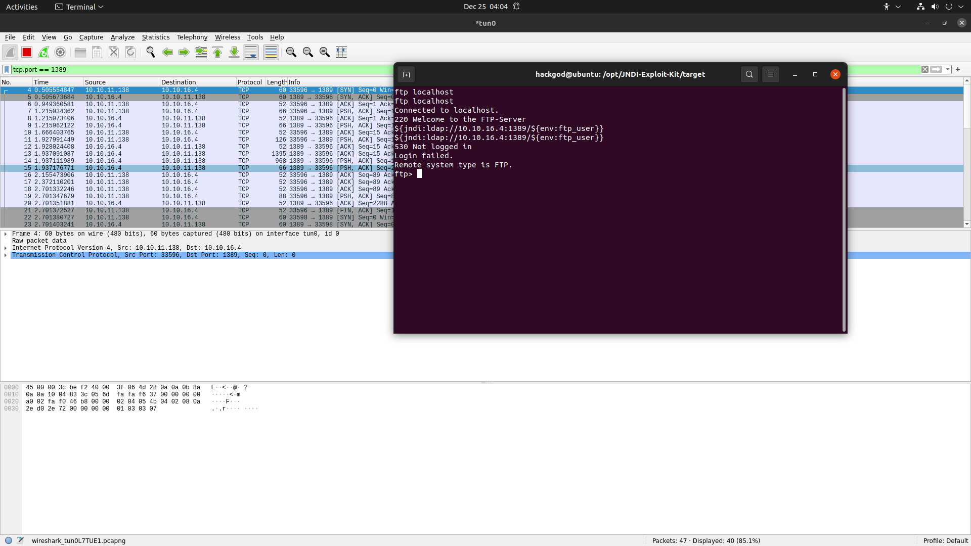Viewport: 971px width, 546px height.
Task: Open new tab in terminal window
Action: pos(406,74)
